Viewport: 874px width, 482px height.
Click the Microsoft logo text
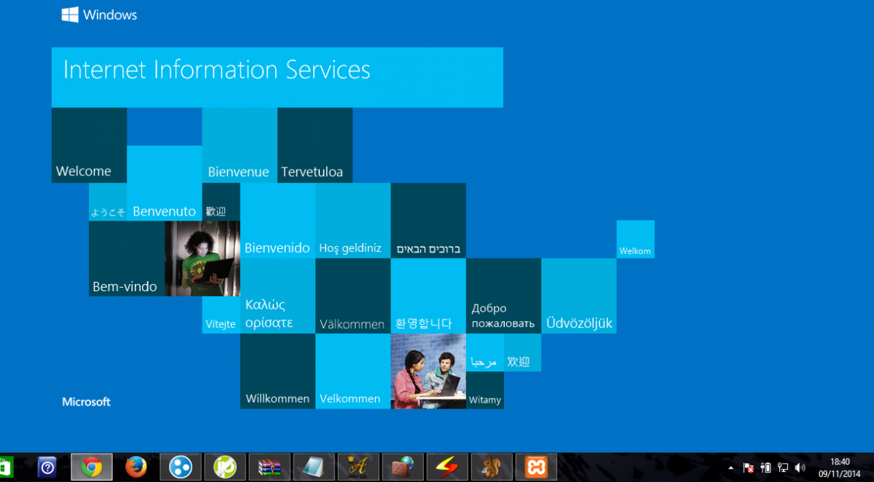coord(86,402)
